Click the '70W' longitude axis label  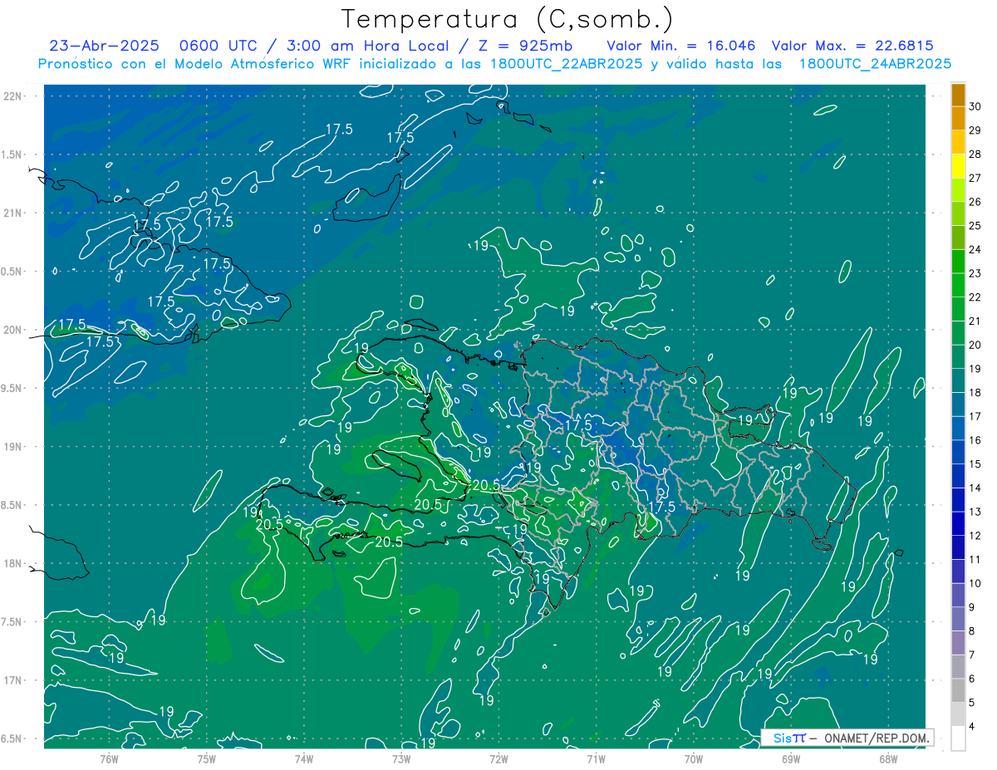[693, 758]
